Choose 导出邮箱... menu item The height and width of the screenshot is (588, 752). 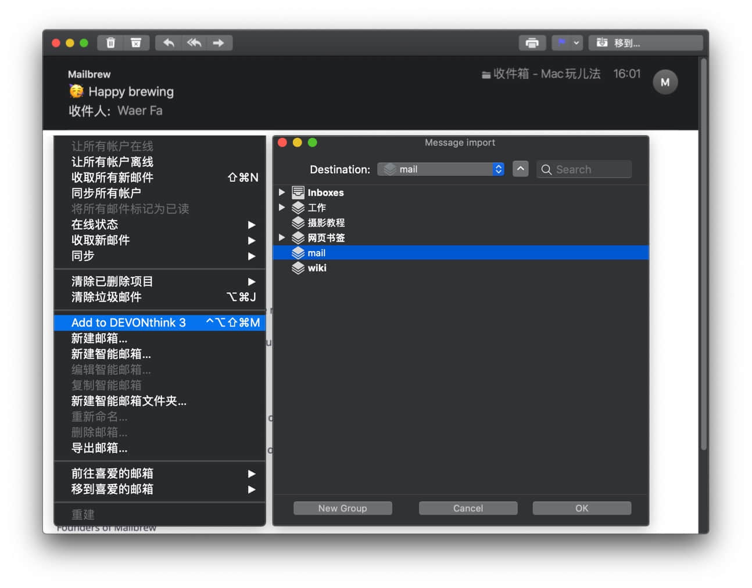point(160,449)
